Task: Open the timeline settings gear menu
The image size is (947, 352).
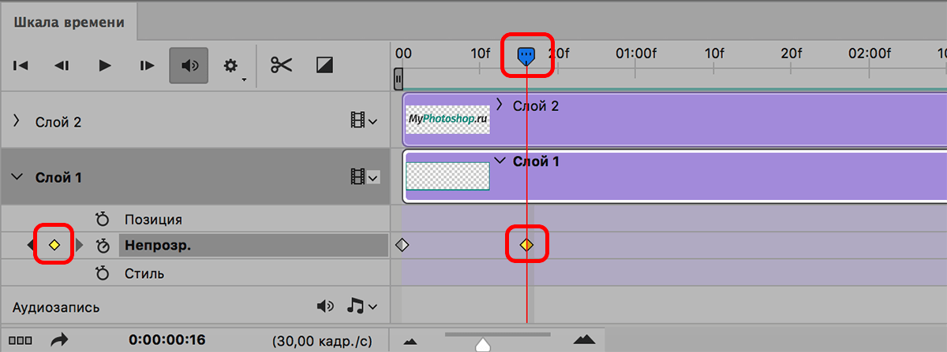Action: pos(231,67)
